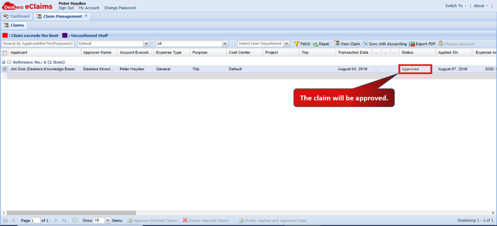Collapse the Reference No.: 6 group
This screenshot has height=226, width=497.
coord(3,62)
